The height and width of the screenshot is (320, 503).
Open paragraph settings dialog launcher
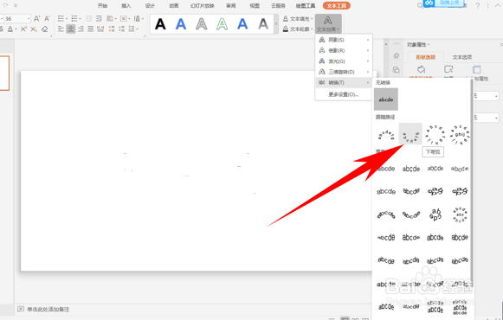pyautogui.click(x=144, y=35)
